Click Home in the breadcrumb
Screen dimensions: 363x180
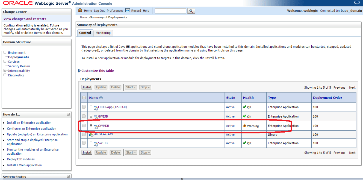pos(84,17)
